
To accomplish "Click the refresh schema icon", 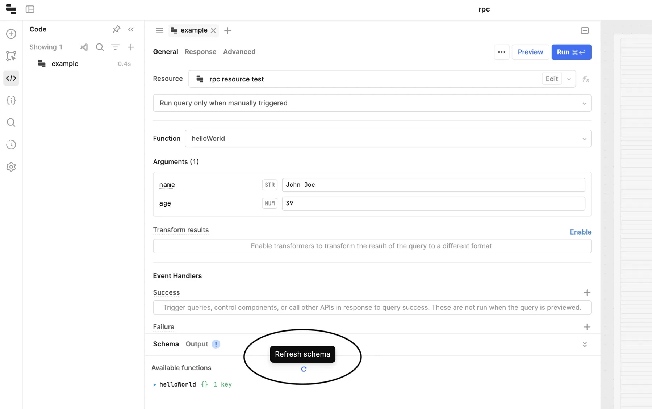I will pos(304,369).
